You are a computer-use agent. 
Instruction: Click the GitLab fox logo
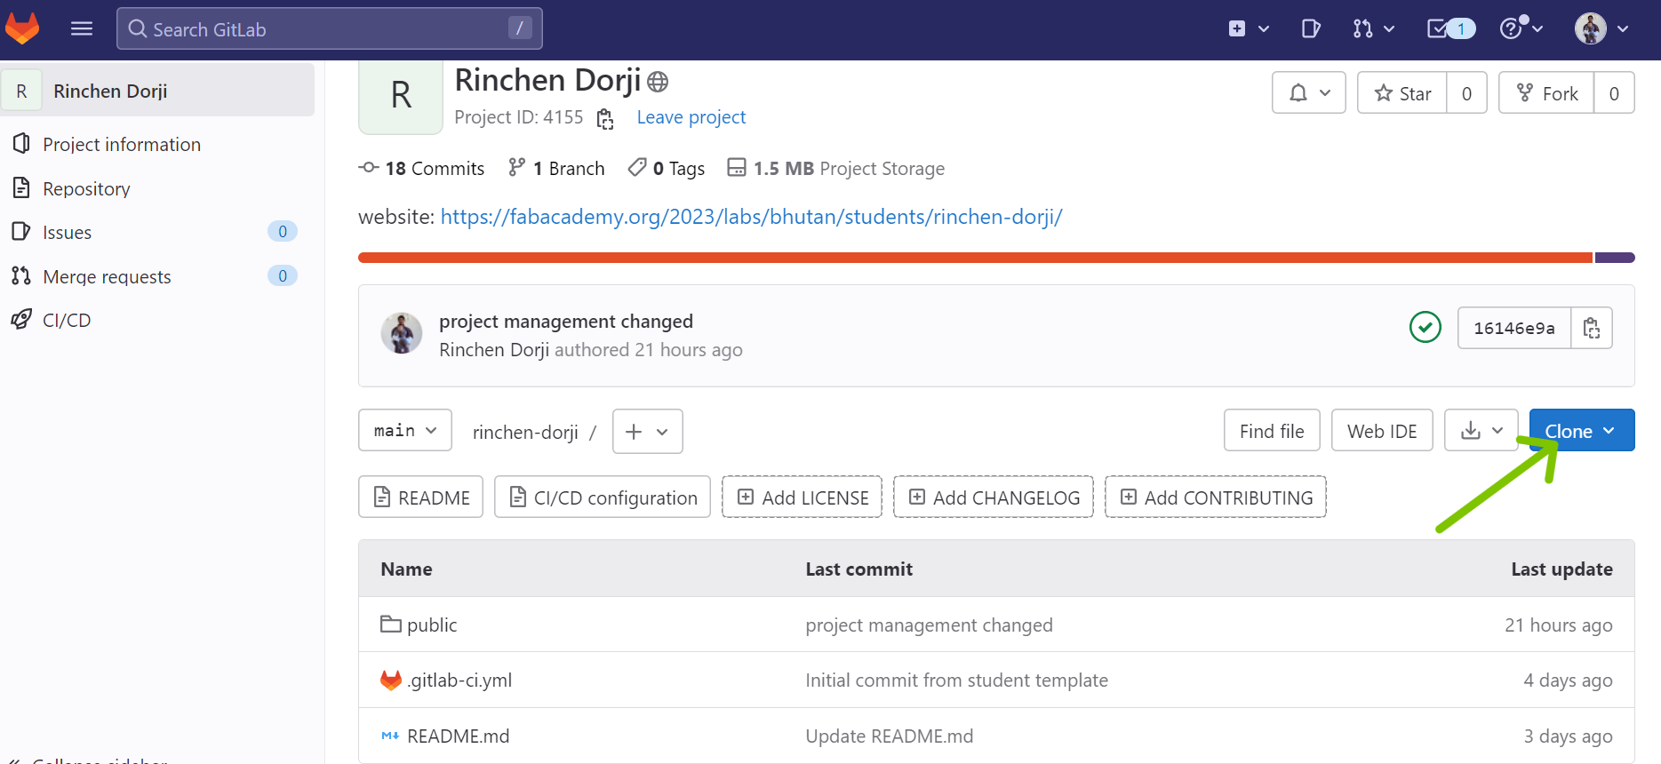pos(22,28)
